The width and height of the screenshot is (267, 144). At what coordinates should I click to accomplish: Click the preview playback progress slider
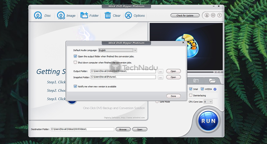(200, 72)
